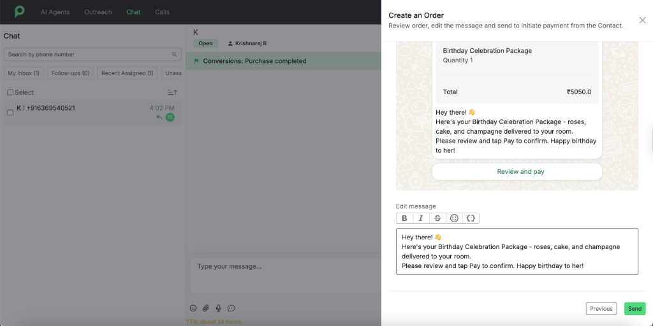Select the Recent Assigned (1) filter
The height and width of the screenshot is (326, 653).
(x=128, y=73)
